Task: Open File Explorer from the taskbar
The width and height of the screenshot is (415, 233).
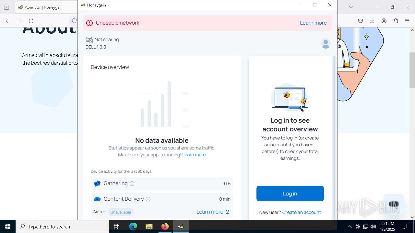Action: tap(149, 227)
